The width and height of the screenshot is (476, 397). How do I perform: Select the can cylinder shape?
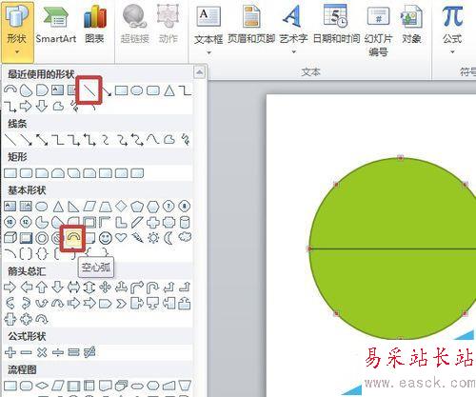coord(185,222)
